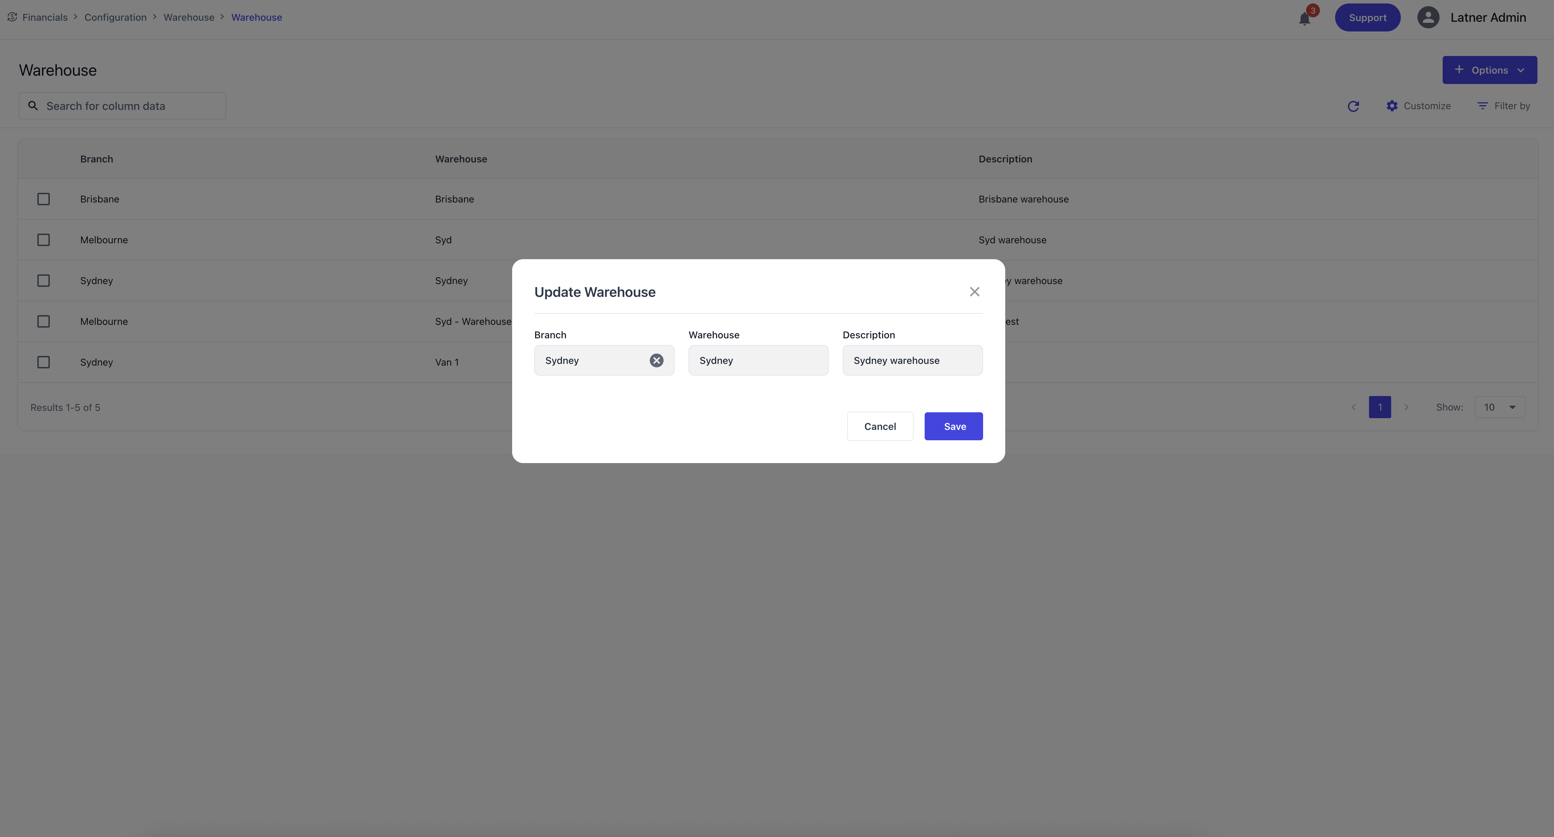The height and width of the screenshot is (837, 1554).
Task: Click the Latner Admin avatar icon
Action: point(1428,18)
